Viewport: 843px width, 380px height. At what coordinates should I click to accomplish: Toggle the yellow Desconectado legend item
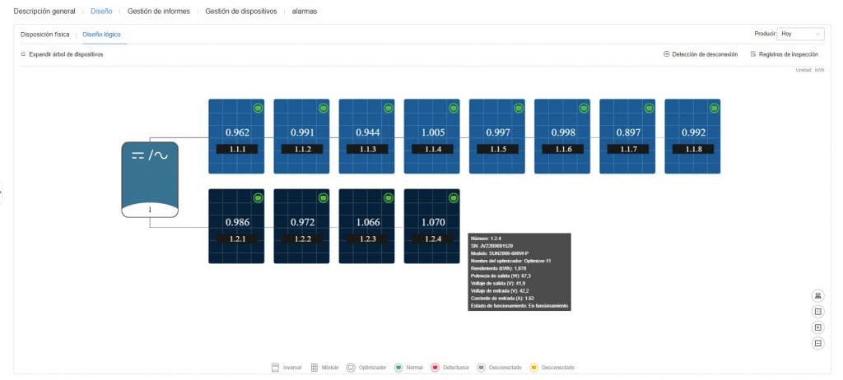[x=551, y=368]
